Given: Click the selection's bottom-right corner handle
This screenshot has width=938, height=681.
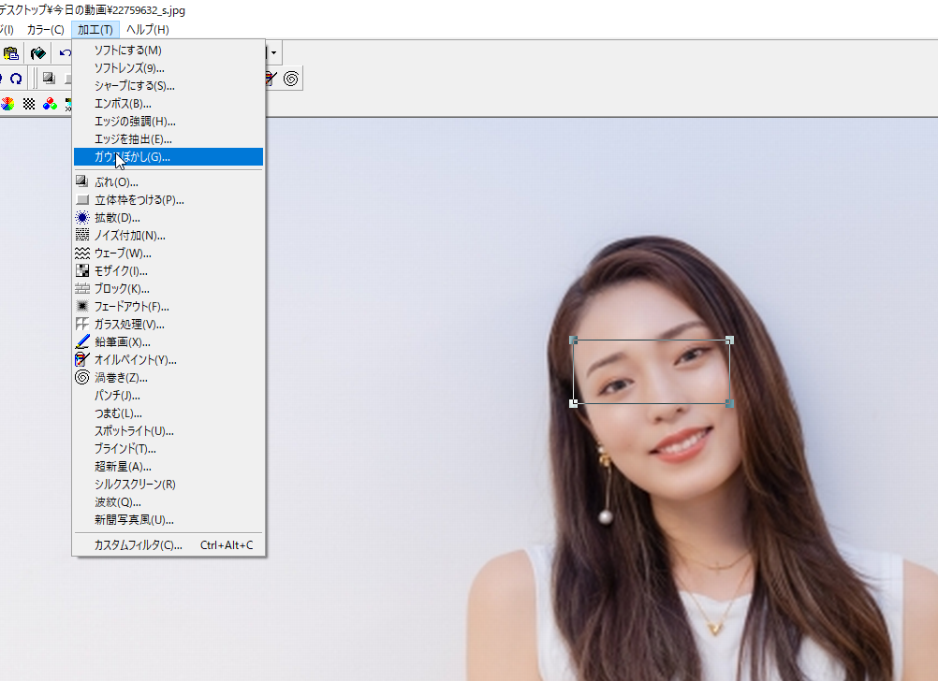Looking at the screenshot, I should pos(729,403).
